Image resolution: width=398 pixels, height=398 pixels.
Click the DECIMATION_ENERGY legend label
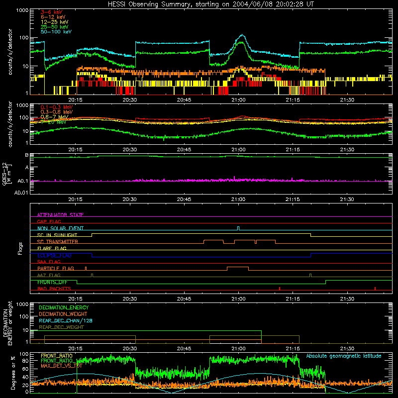64,307
